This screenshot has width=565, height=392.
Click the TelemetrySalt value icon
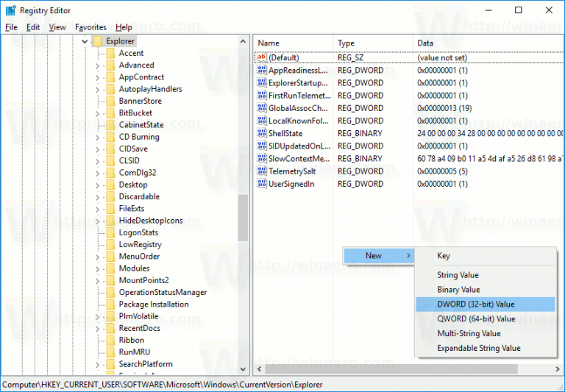(262, 171)
